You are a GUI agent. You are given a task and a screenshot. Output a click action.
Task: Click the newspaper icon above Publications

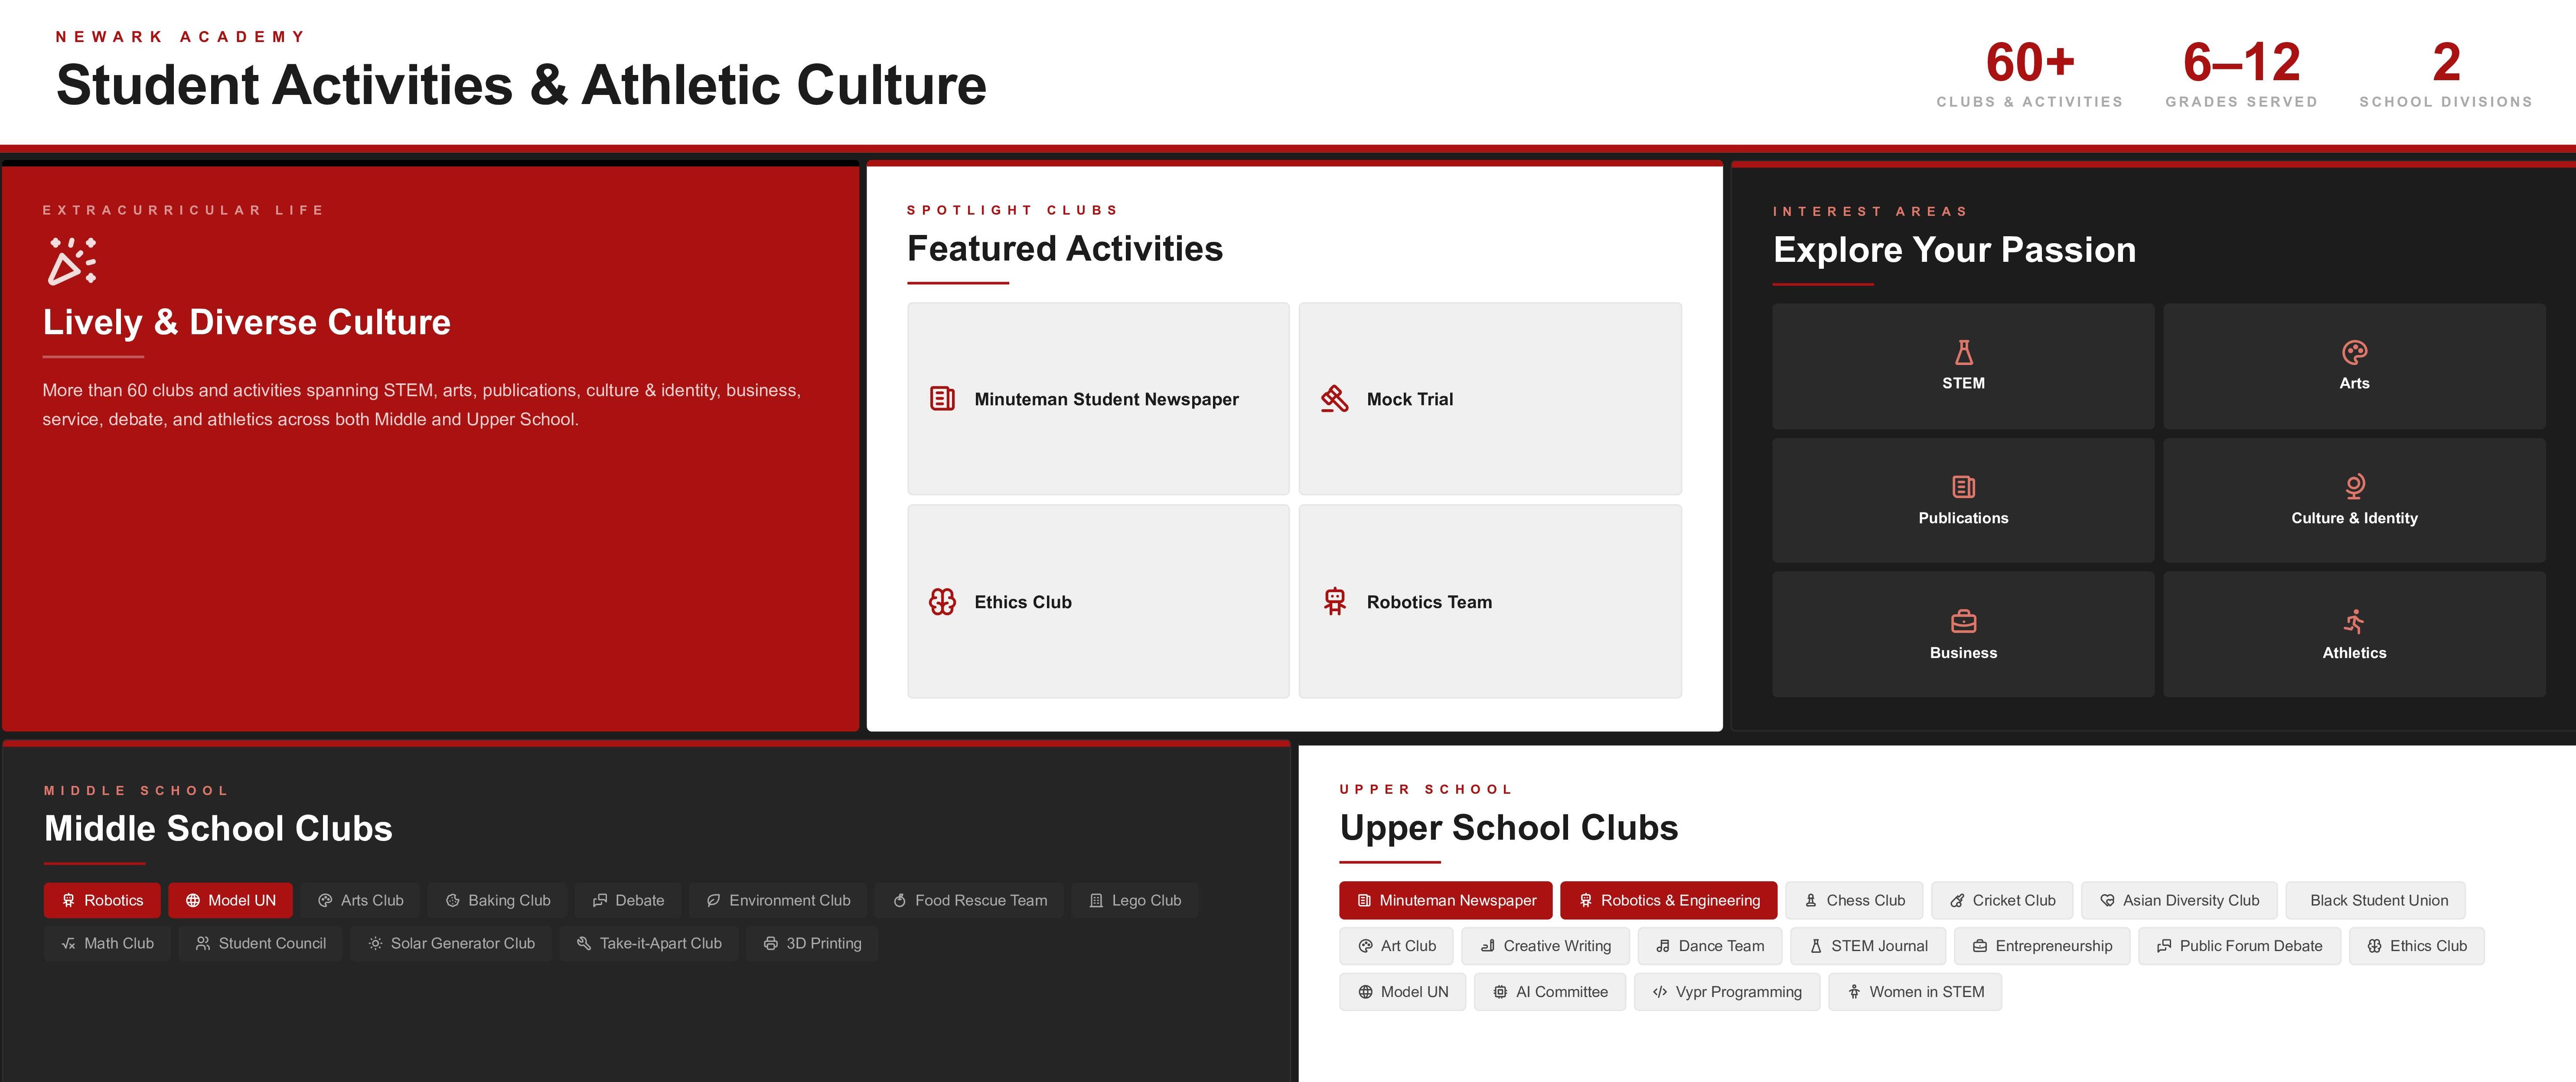tap(1963, 487)
